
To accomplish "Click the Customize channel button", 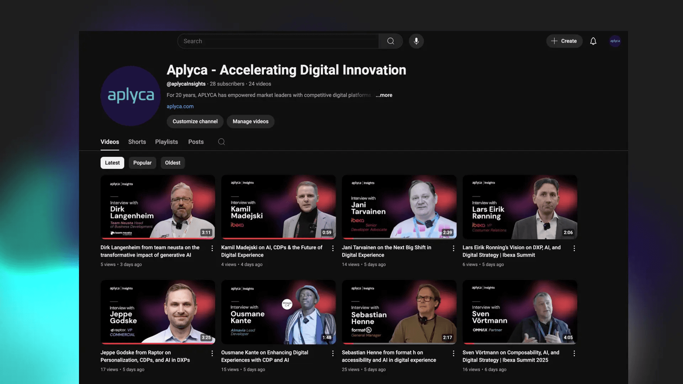I will click(x=195, y=121).
